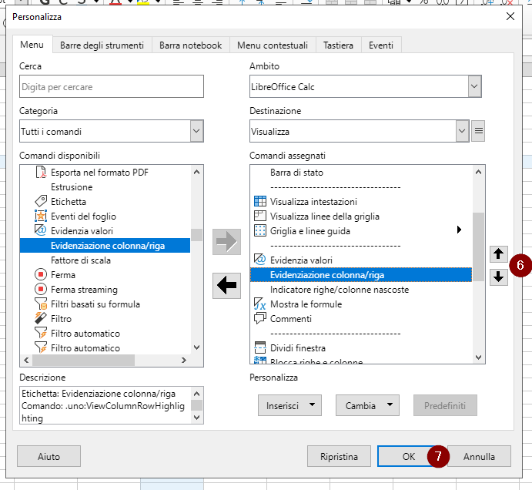Open the Inserisci dropdown button
This screenshot has height=490, width=532.
click(289, 404)
